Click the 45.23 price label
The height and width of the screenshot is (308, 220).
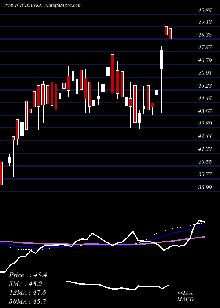(x=205, y=86)
